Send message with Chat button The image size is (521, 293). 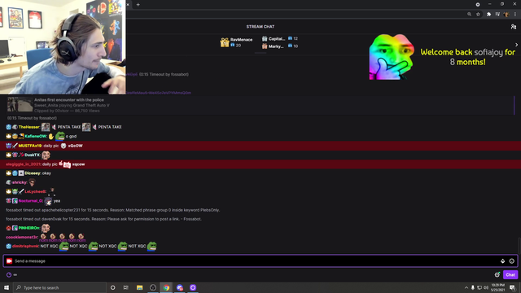510,275
